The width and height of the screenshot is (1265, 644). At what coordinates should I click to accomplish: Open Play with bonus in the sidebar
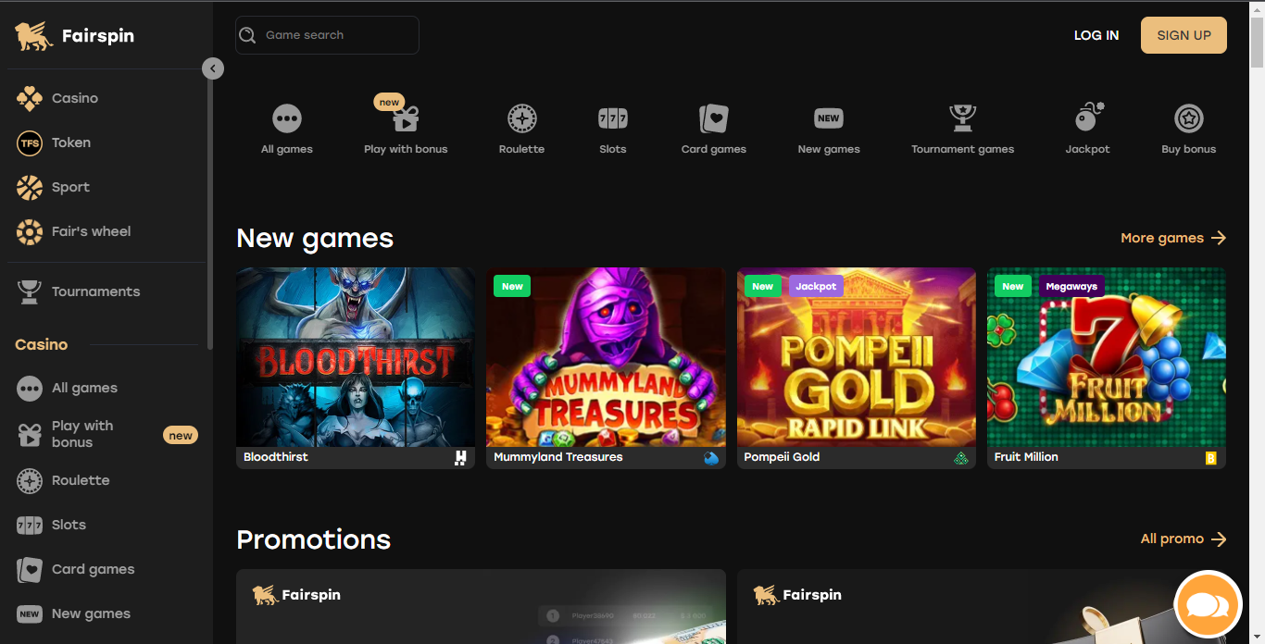[106, 434]
